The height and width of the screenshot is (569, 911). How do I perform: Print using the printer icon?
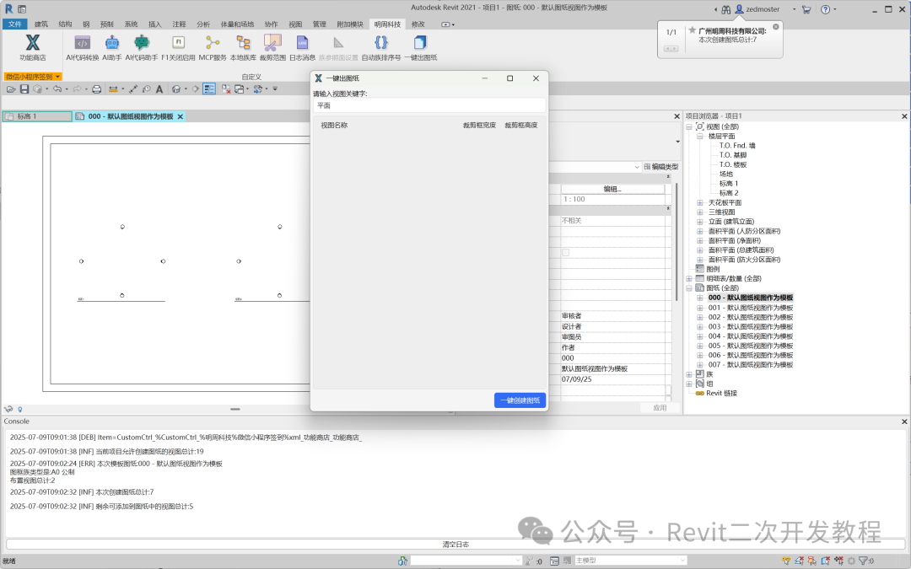(x=97, y=89)
